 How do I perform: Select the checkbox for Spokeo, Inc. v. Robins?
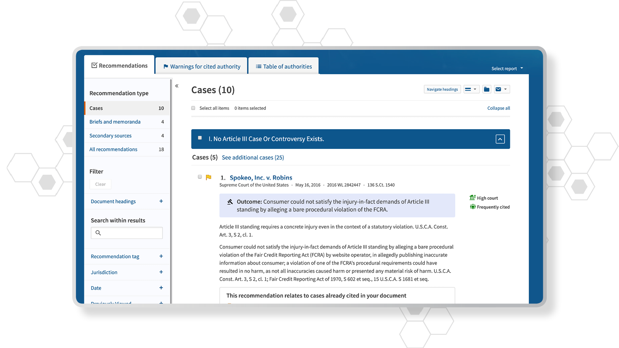(x=200, y=177)
